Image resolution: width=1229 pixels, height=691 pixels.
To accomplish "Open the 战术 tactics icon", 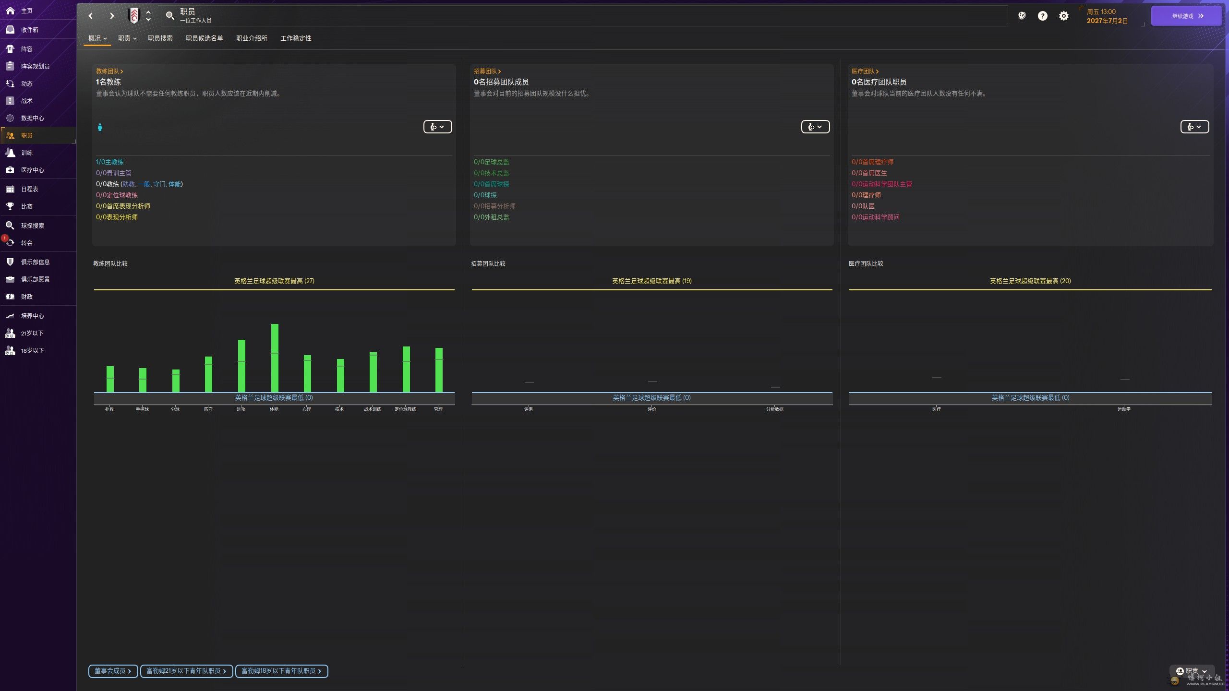I will tap(10, 101).
